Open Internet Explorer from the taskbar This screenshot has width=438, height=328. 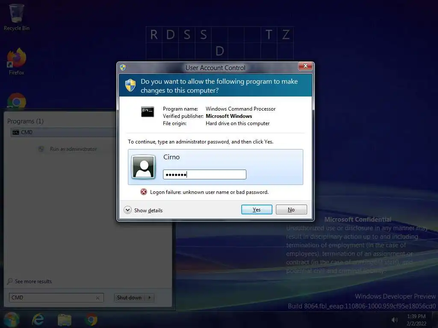click(38, 319)
